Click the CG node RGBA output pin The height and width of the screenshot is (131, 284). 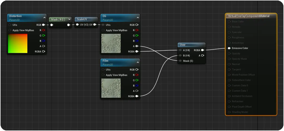(x=137, y=51)
